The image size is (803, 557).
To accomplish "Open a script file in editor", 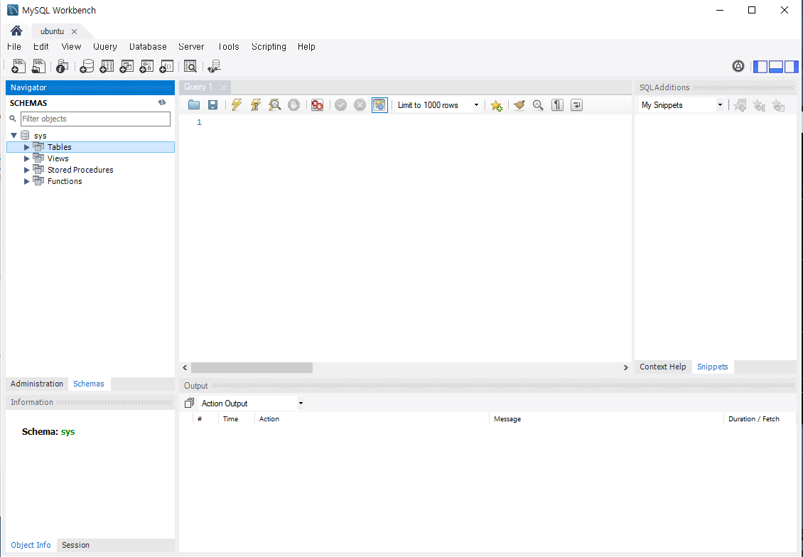I will (193, 105).
